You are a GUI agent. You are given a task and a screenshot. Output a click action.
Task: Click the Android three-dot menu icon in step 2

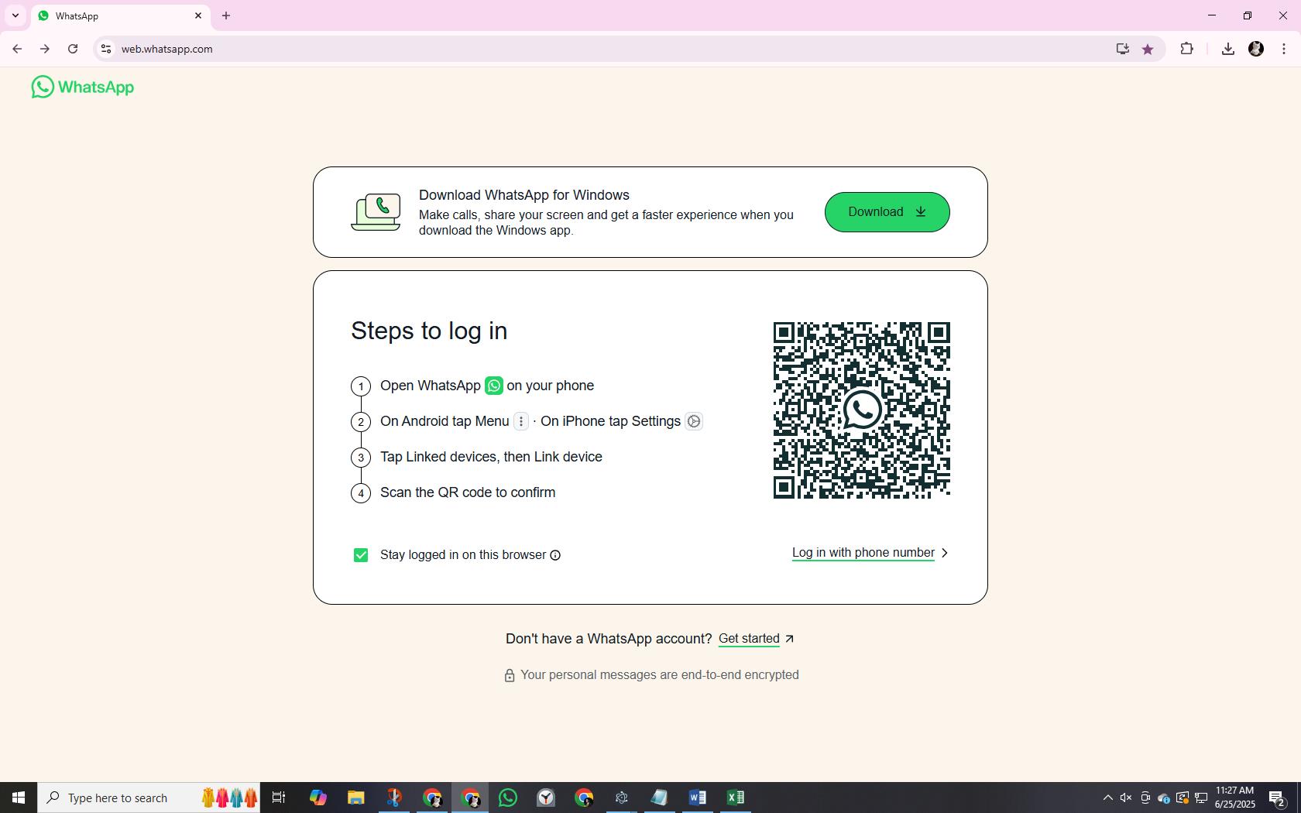[521, 421]
